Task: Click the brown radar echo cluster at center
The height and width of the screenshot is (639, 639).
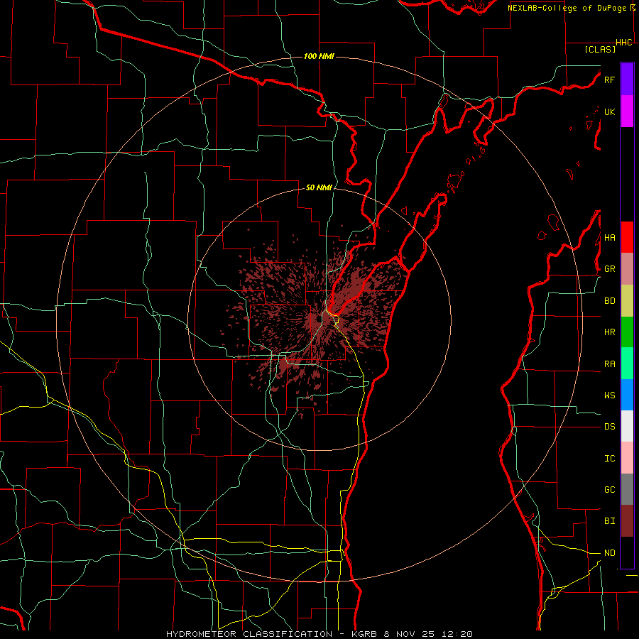Action: (x=318, y=322)
